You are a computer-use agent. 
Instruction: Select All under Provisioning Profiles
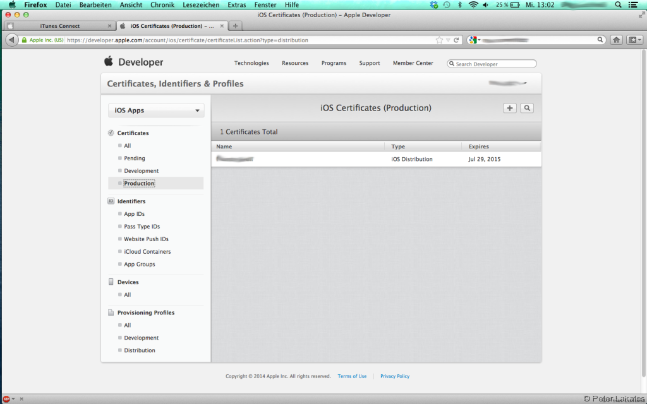[x=128, y=325]
